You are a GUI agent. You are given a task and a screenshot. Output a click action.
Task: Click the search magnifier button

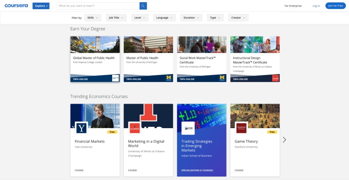tap(143, 6)
